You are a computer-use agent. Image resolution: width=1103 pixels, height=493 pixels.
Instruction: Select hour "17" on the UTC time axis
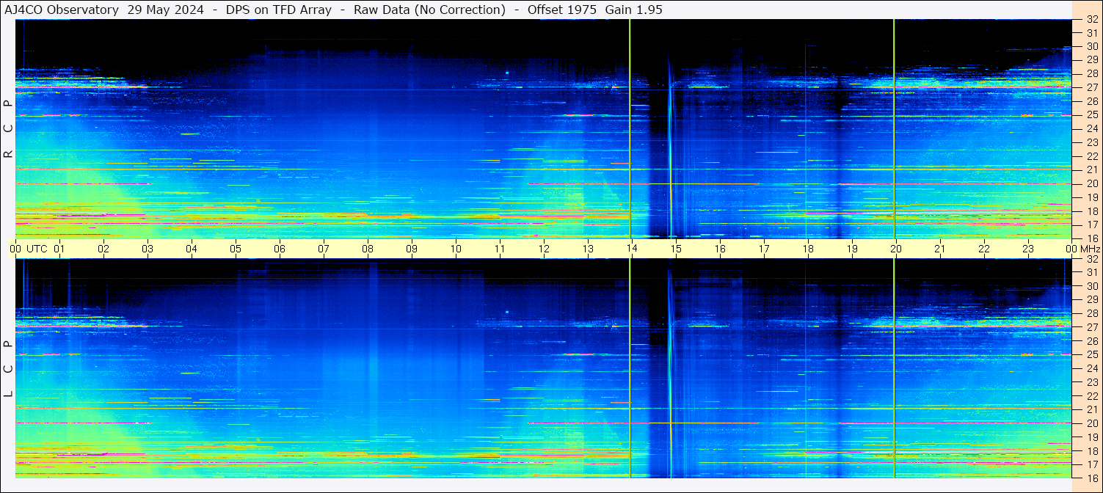click(x=764, y=249)
